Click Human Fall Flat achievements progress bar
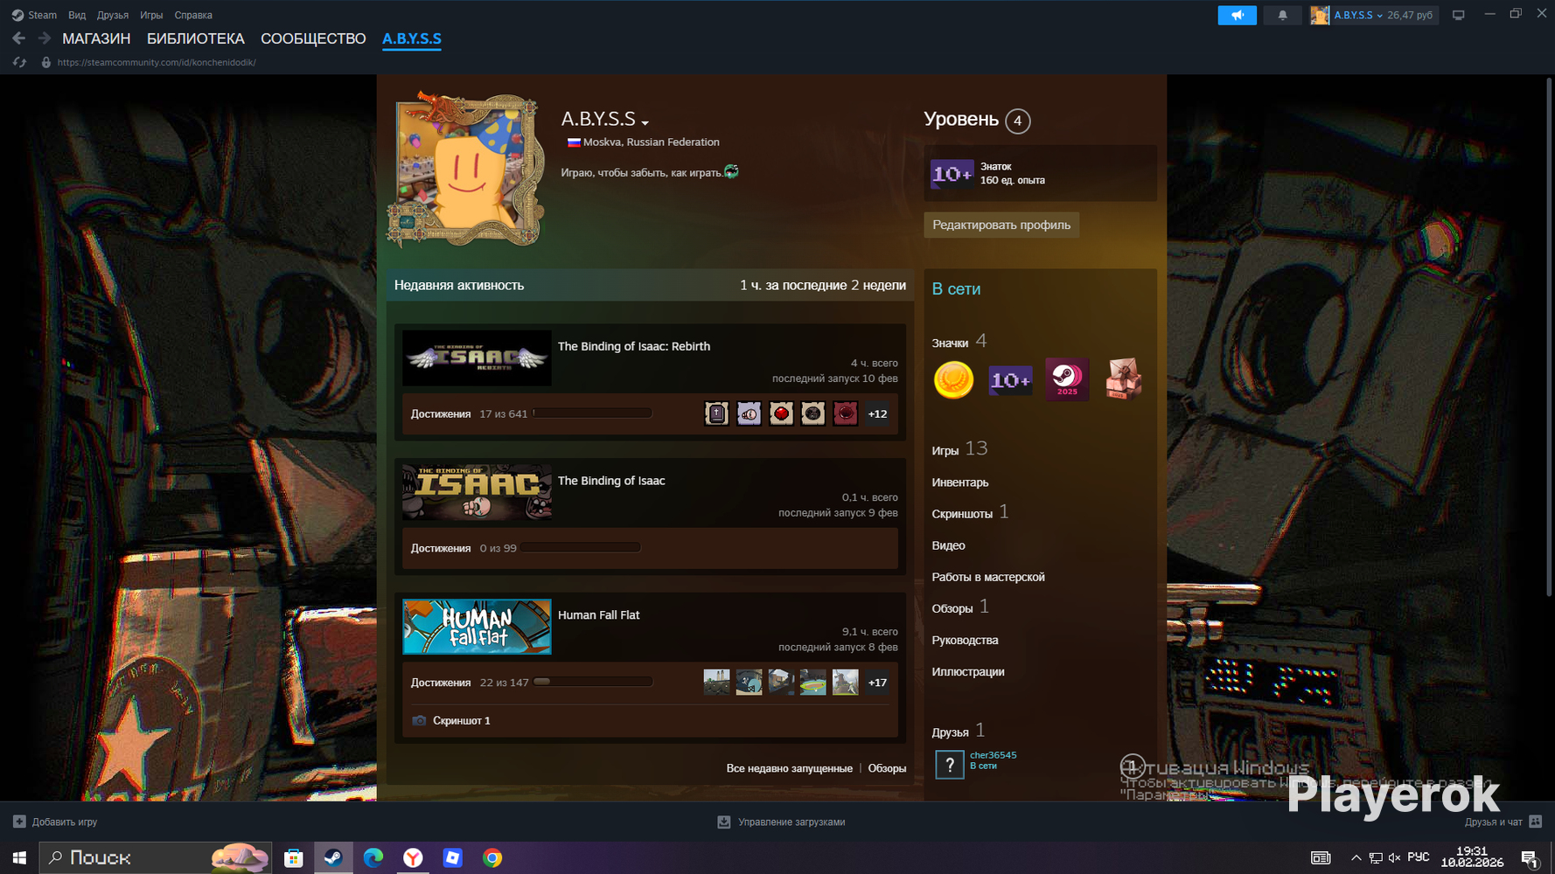The image size is (1555, 874). [x=592, y=682]
